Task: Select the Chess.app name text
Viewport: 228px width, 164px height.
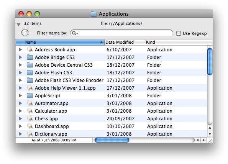Action: 46,119
